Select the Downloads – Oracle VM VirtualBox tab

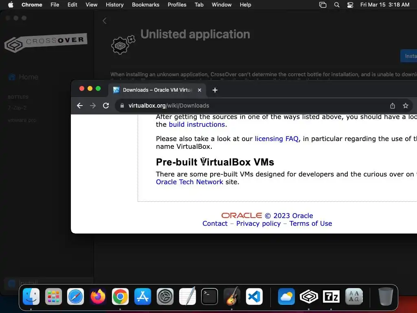tap(157, 90)
